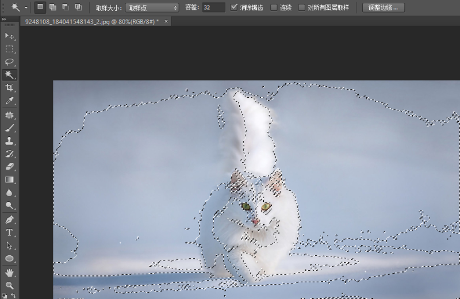Click the 调整边缘 refine edge button
460x299 pixels.
384,7
